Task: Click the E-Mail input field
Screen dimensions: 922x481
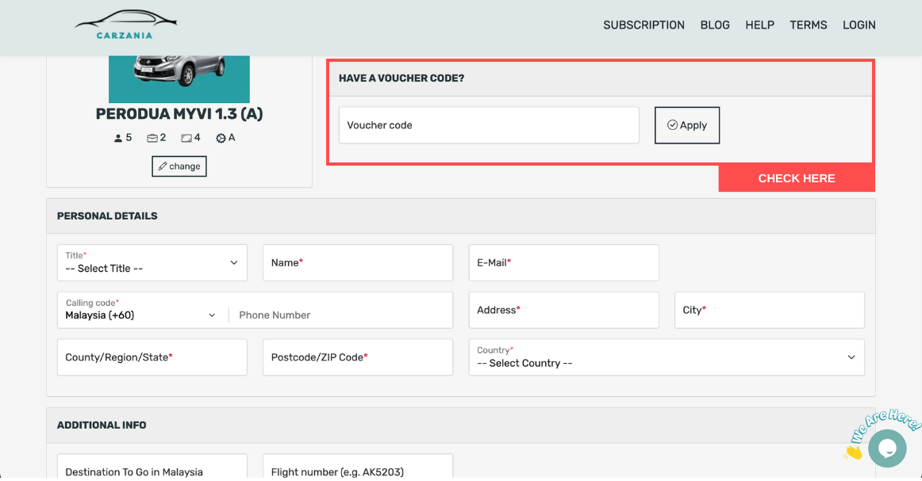Action: tap(563, 262)
